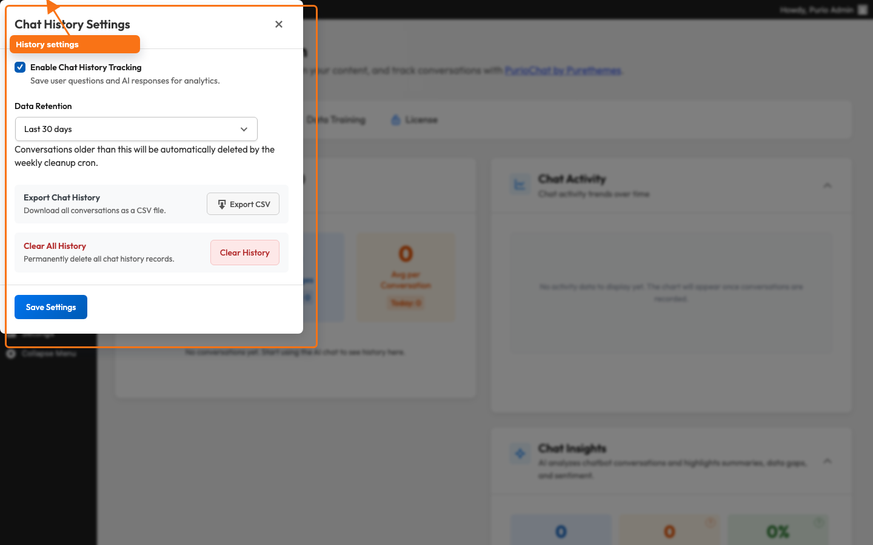873x545 pixels.
Task: Click the Chat Activity chart icon
Action: 520,185
